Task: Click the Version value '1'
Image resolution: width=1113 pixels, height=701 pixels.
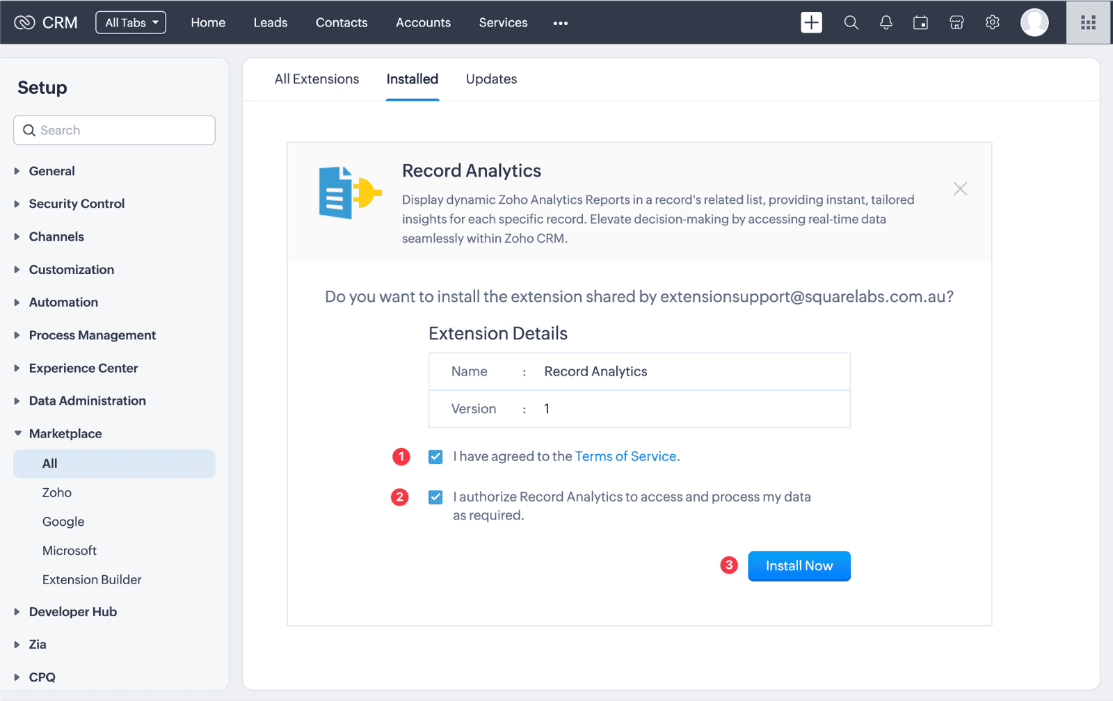Action: [547, 409]
